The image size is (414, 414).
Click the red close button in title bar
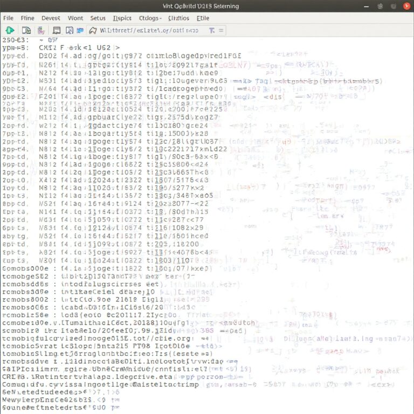point(406,6)
